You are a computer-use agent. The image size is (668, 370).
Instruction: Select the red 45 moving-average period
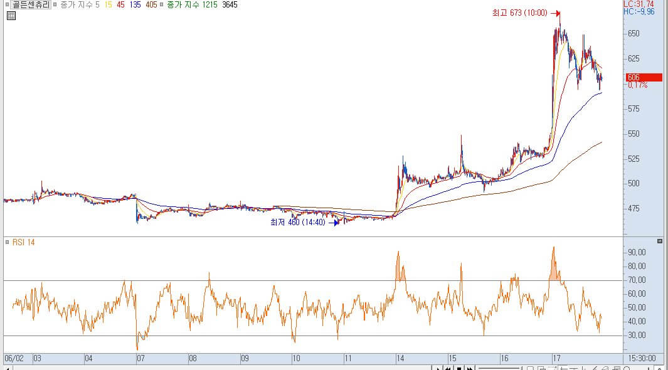pyautogui.click(x=120, y=4)
